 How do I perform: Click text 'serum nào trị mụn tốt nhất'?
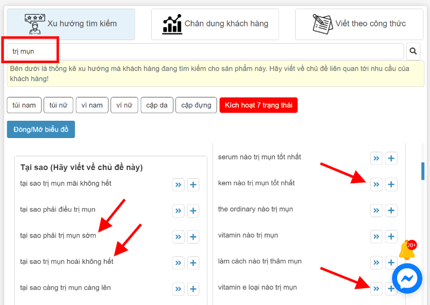[260, 157]
